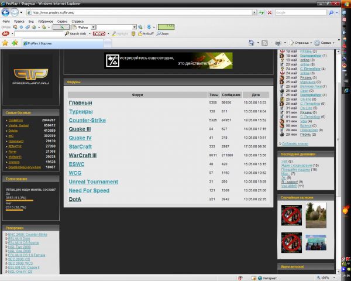
Task: Open a new blank tab
Action: point(108,43)
